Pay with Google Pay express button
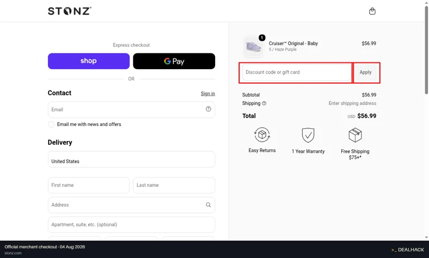Screen dimensions: 429x258 point(174,61)
